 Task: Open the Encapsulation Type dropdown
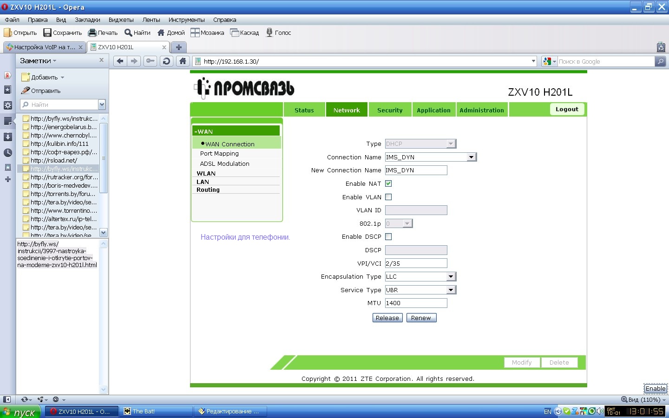tap(451, 276)
